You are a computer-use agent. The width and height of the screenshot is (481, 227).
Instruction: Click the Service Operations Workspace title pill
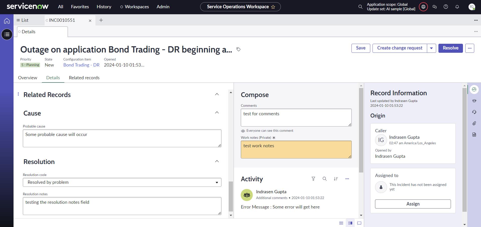tap(240, 7)
